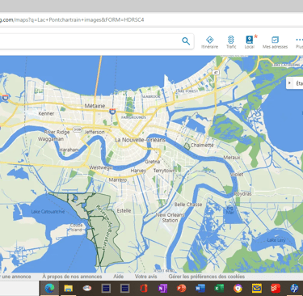This screenshot has height=296, width=303.
Task: Open the Itinéraire directions tool
Action: (x=209, y=43)
